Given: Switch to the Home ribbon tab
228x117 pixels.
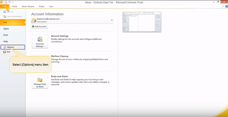Looking at the screenshot, I should pos(14,6).
